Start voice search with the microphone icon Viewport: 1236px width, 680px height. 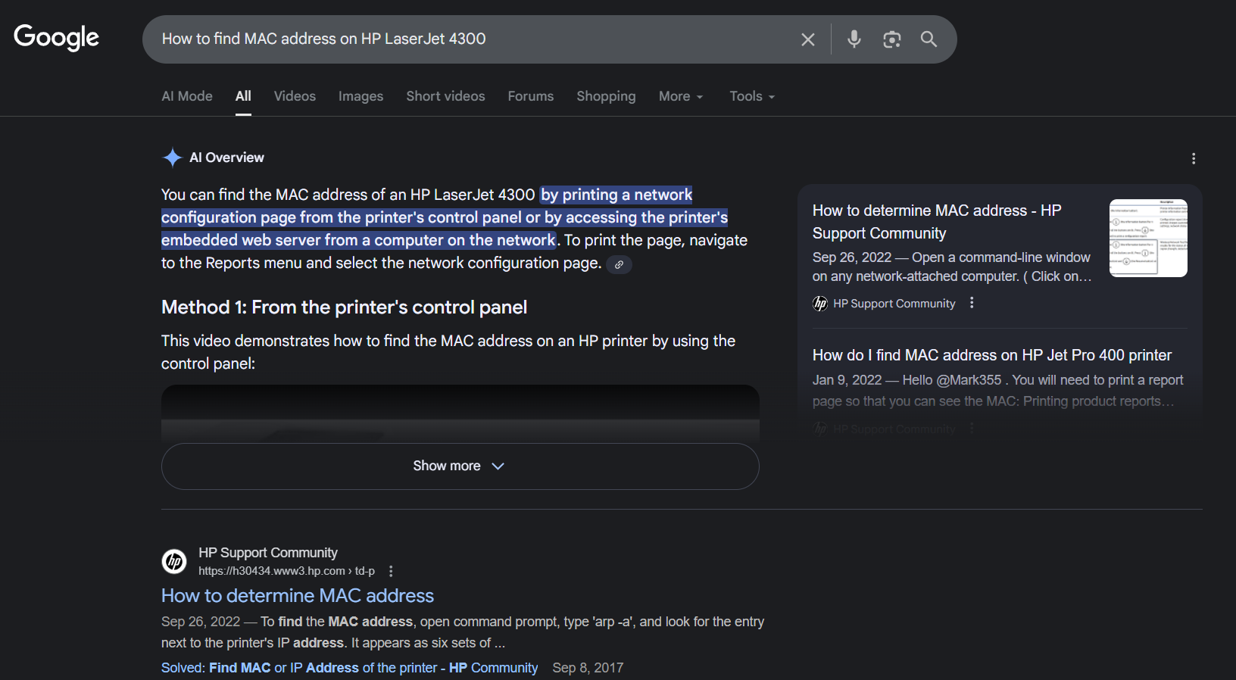[854, 39]
